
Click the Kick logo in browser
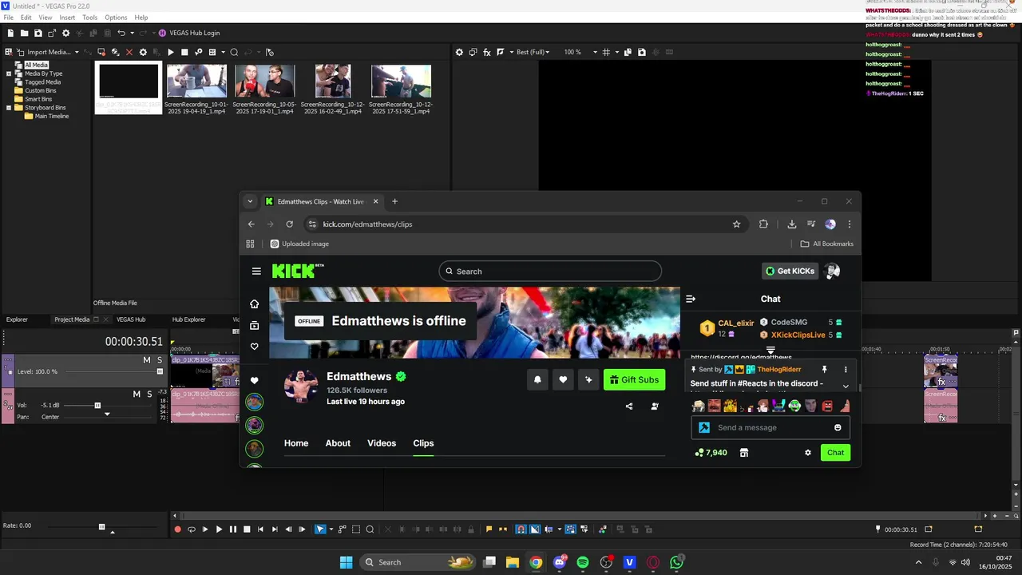click(x=298, y=271)
